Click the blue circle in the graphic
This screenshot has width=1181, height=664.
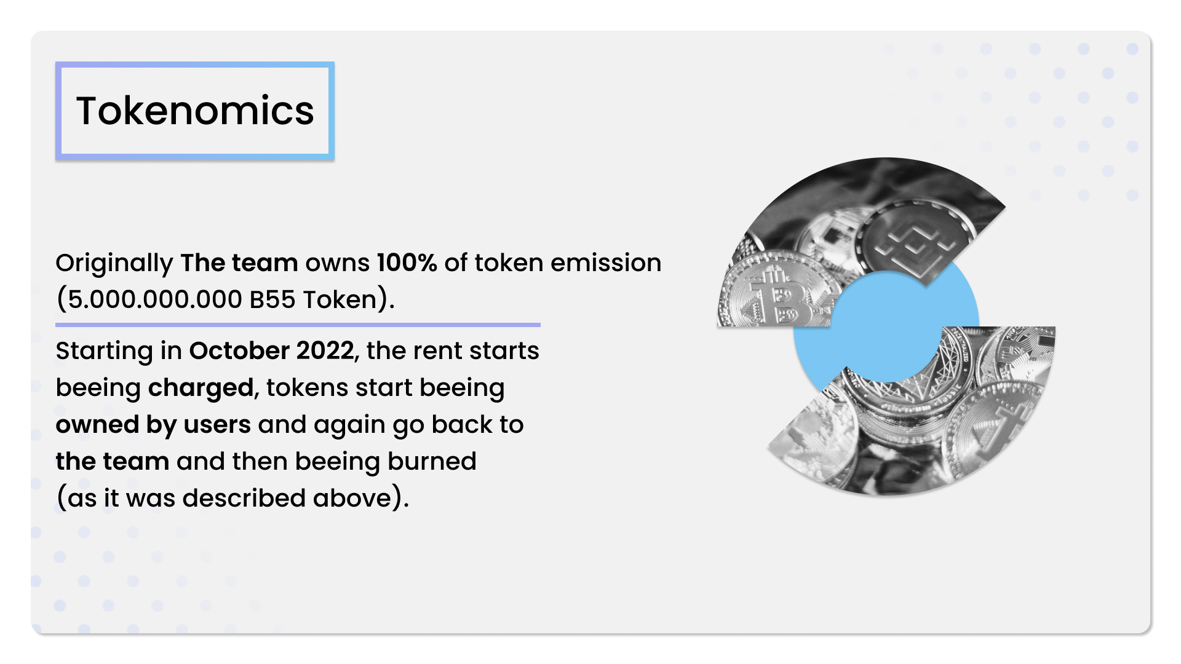point(886,326)
